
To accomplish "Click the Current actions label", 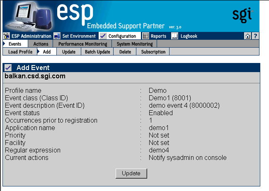I will coord(27,158).
